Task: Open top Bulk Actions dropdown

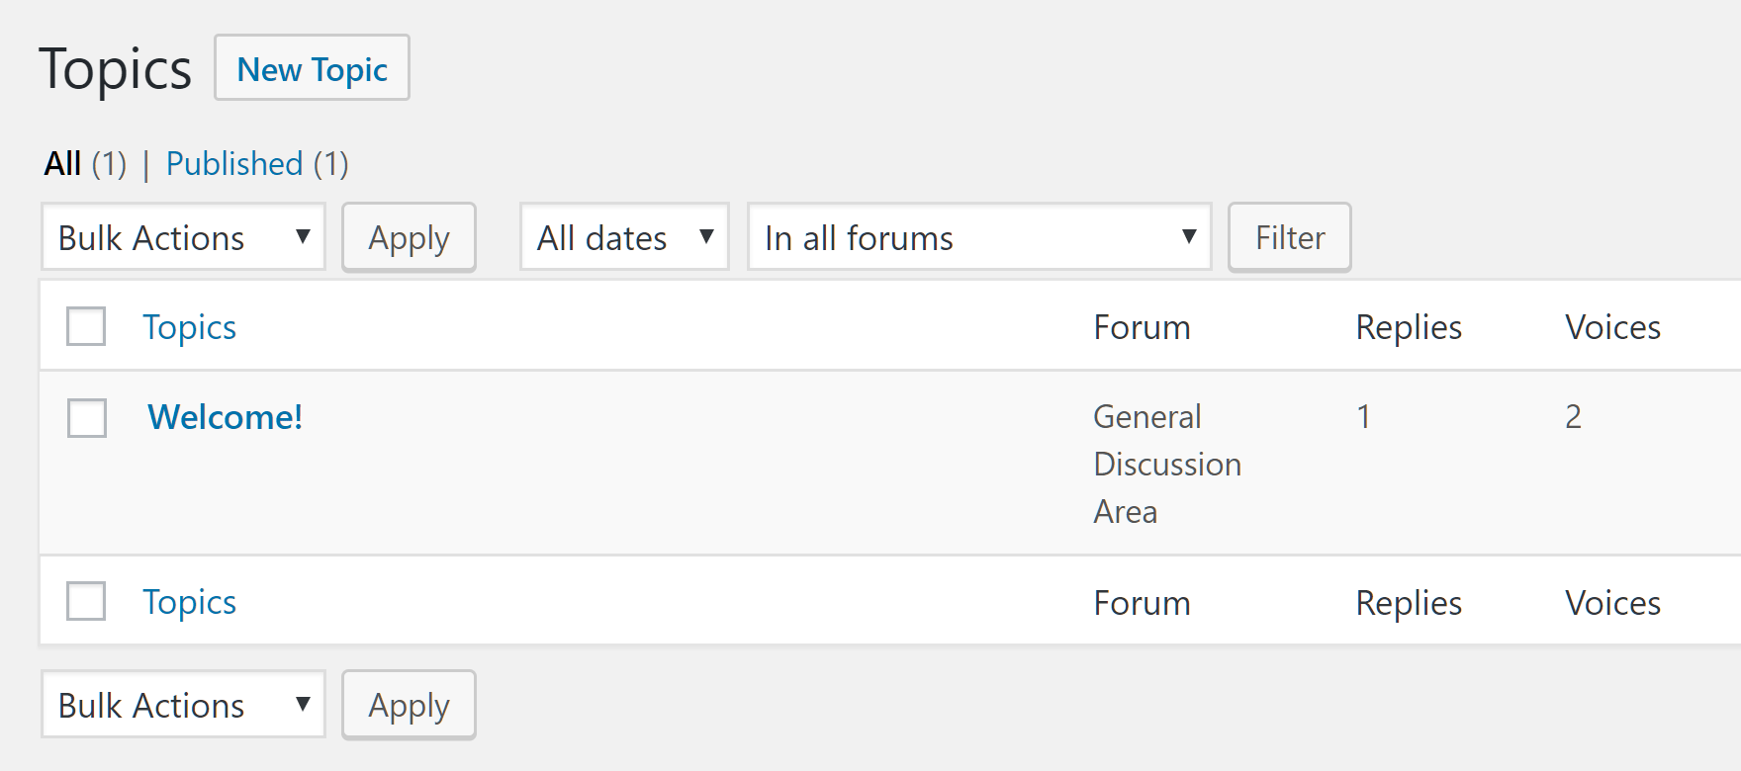Action: click(183, 237)
